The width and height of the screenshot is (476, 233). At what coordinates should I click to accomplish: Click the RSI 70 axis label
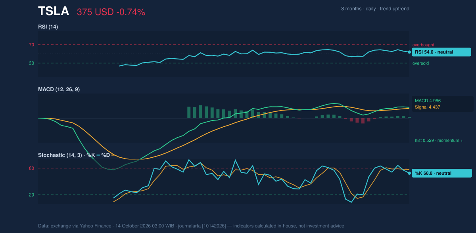point(31,45)
